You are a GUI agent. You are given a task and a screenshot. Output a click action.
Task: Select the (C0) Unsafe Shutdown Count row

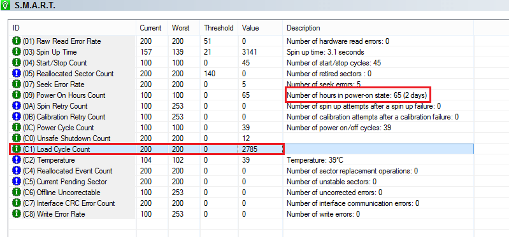click(x=241, y=139)
